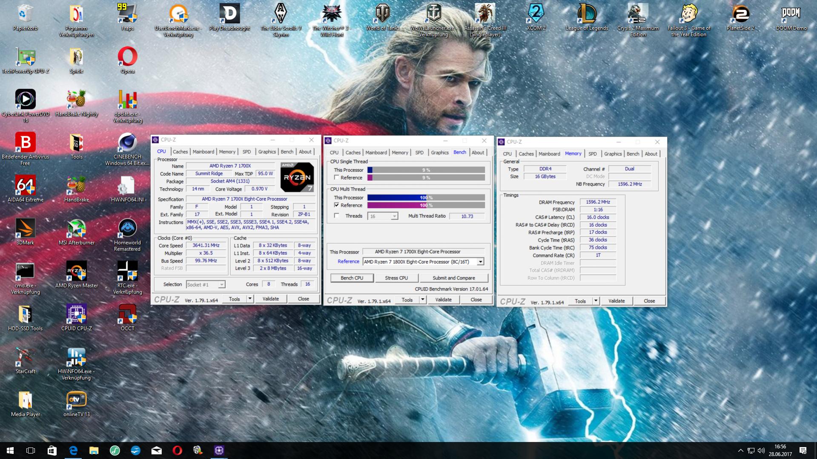The height and width of the screenshot is (459, 817).
Task: Click the Core Voltage value field
Action: coord(259,189)
